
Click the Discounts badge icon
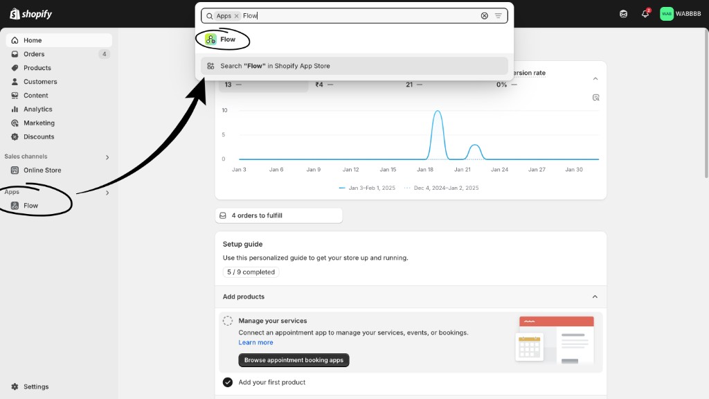coord(15,136)
